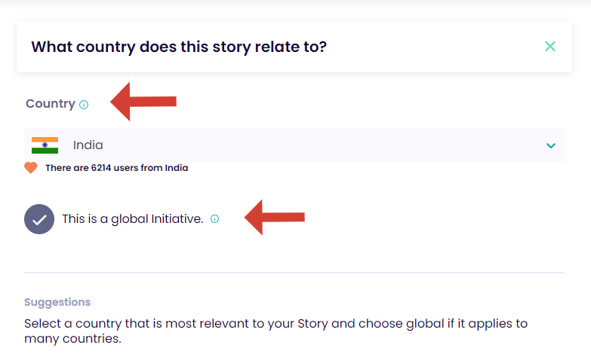Click the info icon beside Country label
This screenshot has width=591, height=363.
(x=84, y=105)
